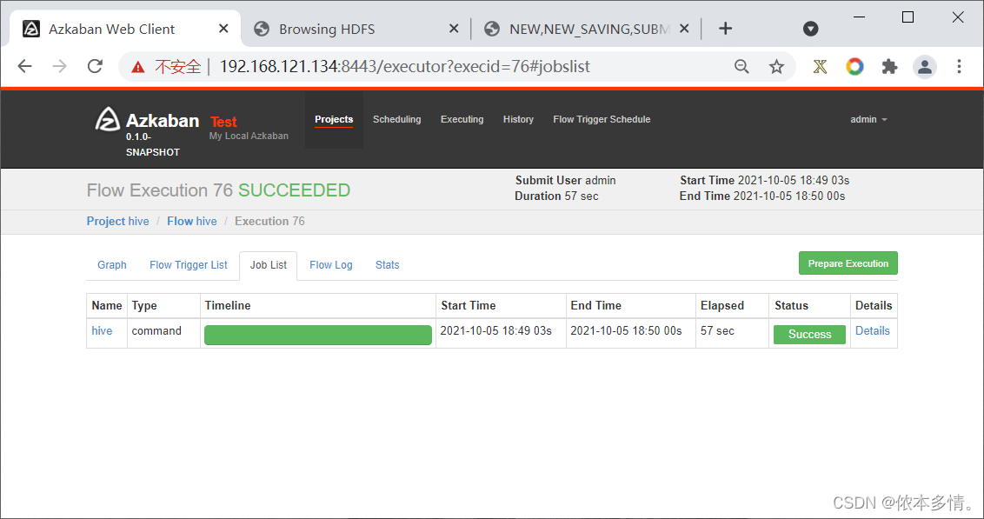Image resolution: width=984 pixels, height=519 pixels.
Task: Go back using browser back arrow
Action: (24, 66)
